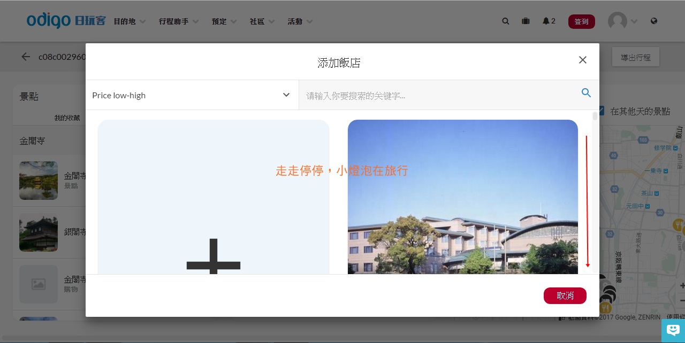Expand the 社區 menu
The width and height of the screenshot is (685, 343).
pos(262,21)
